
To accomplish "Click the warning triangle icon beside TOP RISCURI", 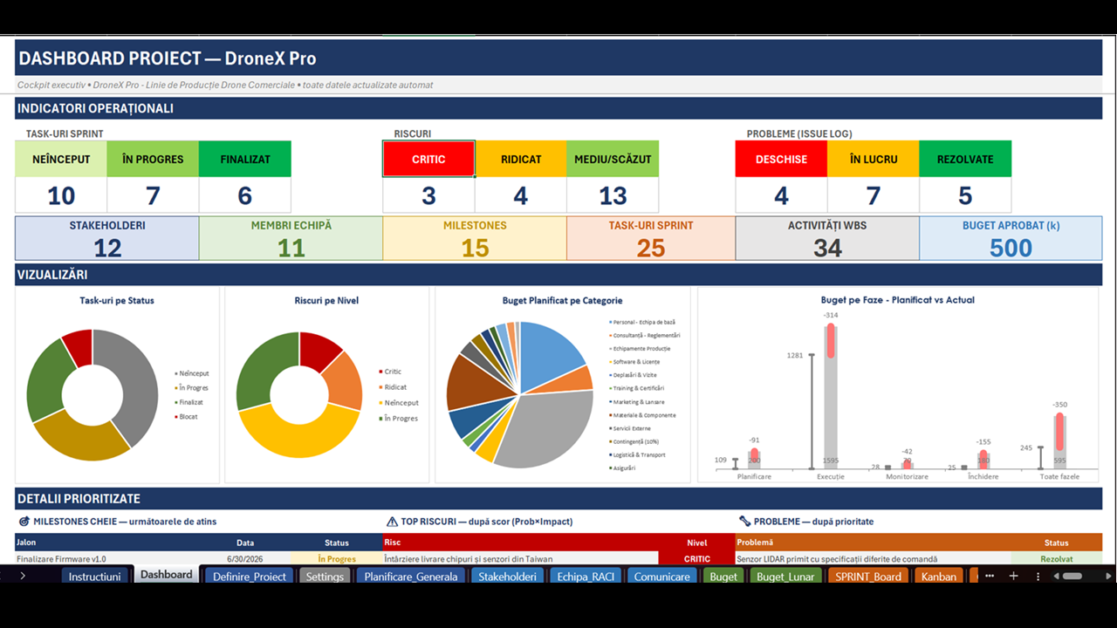I will [x=392, y=522].
